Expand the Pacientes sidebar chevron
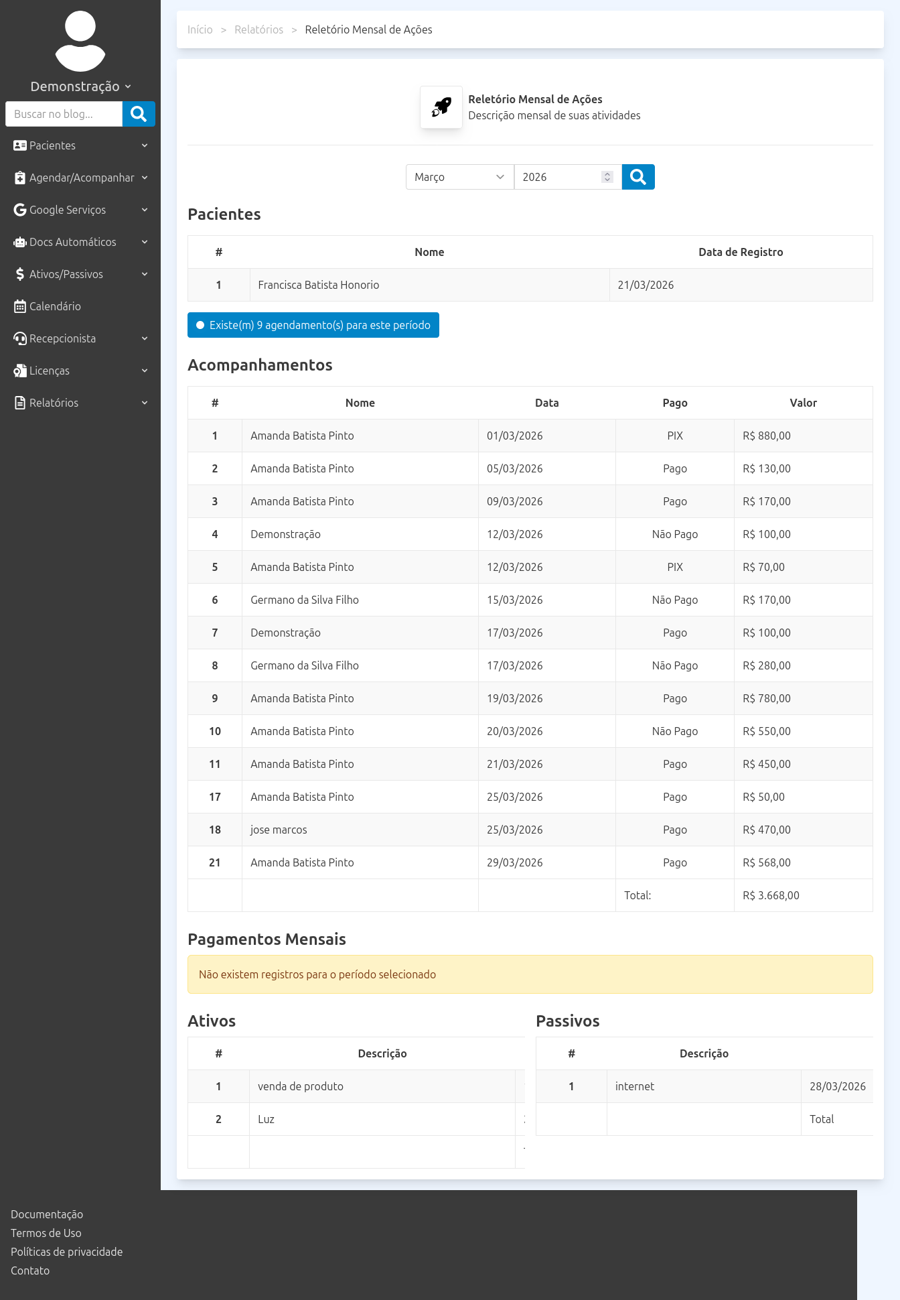Image resolution: width=900 pixels, height=1300 pixels. pos(145,145)
